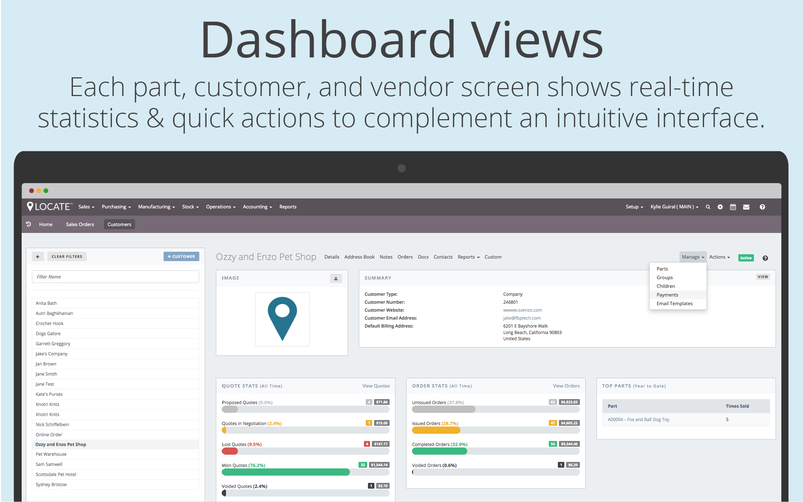Click the history icon beside Home

tap(29, 224)
